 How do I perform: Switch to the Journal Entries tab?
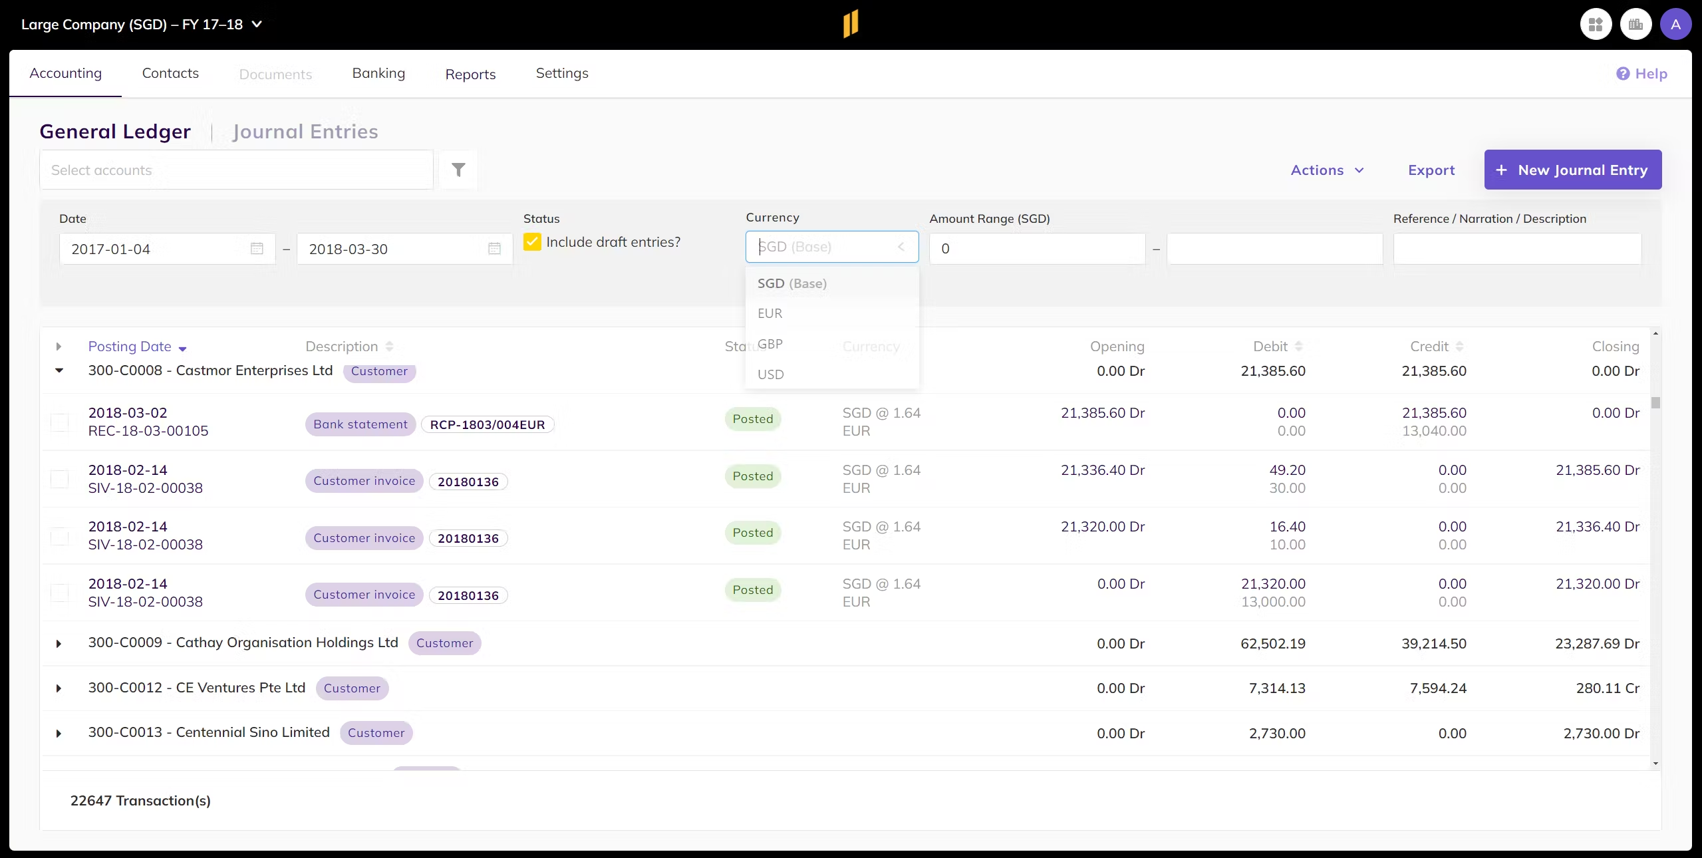(x=305, y=132)
